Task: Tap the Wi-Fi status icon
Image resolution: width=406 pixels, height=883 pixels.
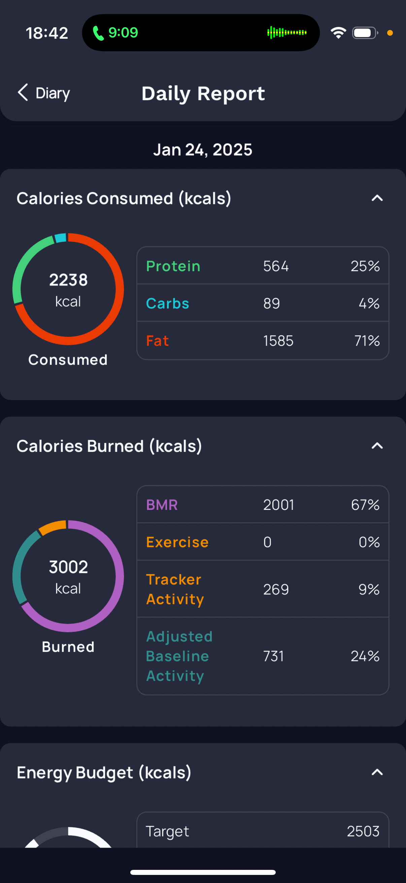Action: coord(338,33)
